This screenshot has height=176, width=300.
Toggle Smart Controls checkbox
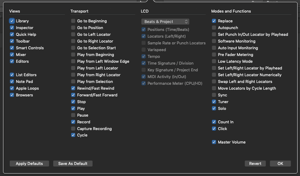tap(12, 48)
